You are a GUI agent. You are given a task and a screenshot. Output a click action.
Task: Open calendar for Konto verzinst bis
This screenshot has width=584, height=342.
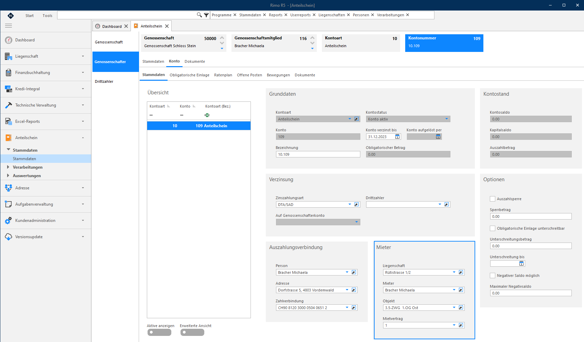[x=397, y=137]
